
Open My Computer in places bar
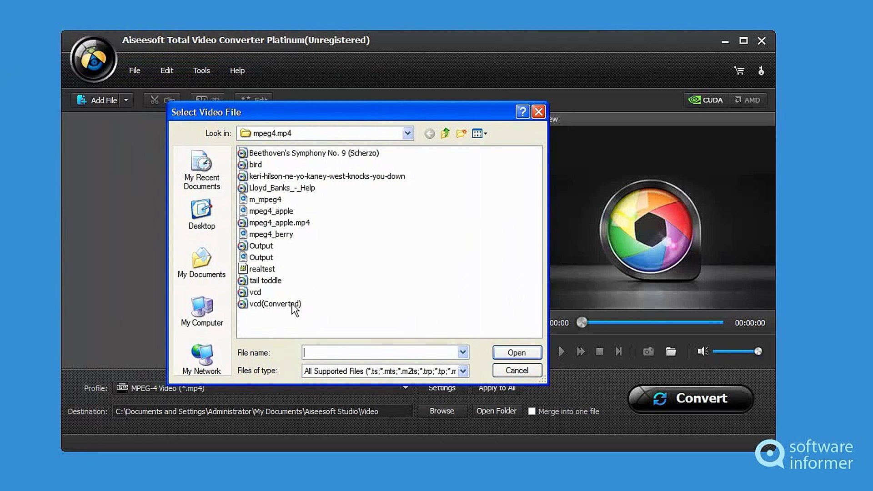pos(202,311)
